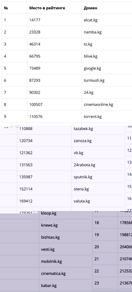Click the google.kg domain cell
132x292 pixels.
[x=92, y=68]
